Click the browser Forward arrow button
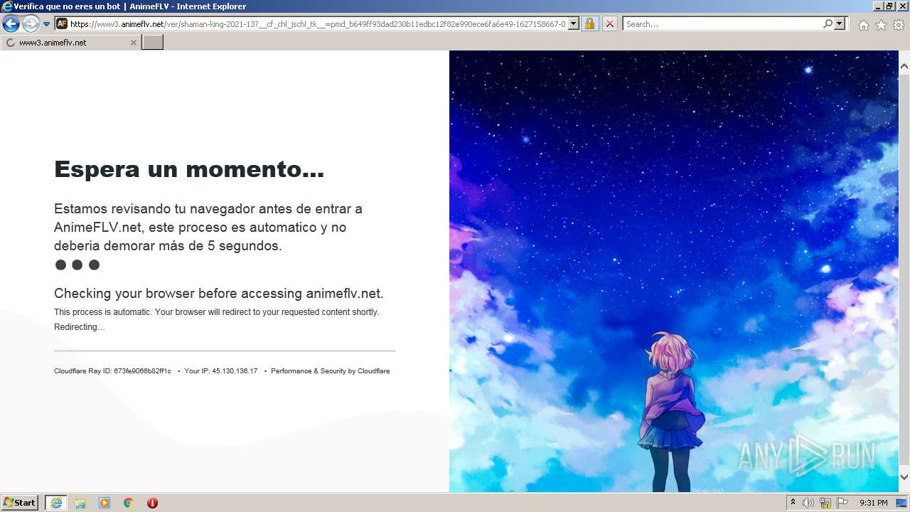Image resolution: width=910 pixels, height=512 pixels. 31,24
